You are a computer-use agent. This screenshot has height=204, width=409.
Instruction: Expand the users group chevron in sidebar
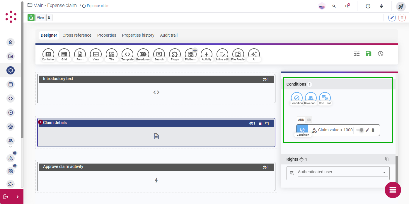click(x=11, y=147)
